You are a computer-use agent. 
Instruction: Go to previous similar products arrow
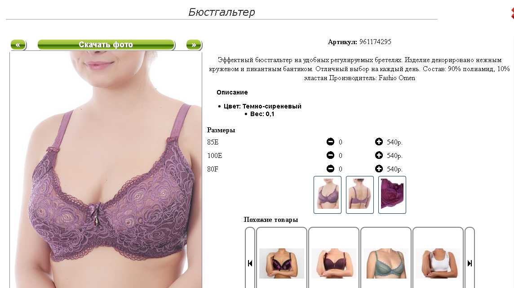tap(250, 263)
